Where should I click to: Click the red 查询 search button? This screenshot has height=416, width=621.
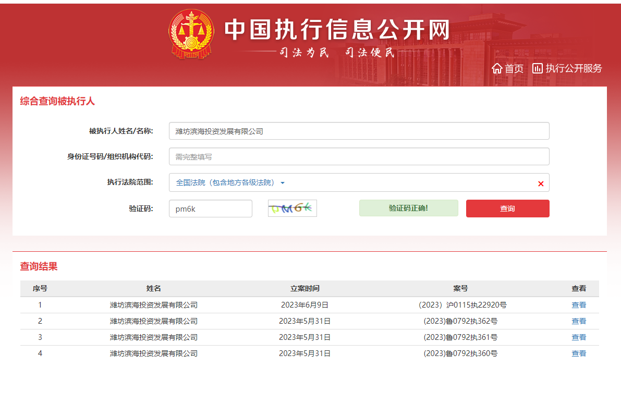pos(507,209)
